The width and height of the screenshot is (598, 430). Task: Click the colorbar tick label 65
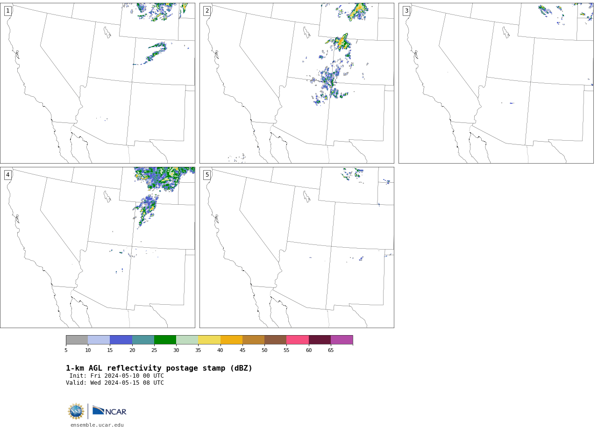[x=331, y=350]
